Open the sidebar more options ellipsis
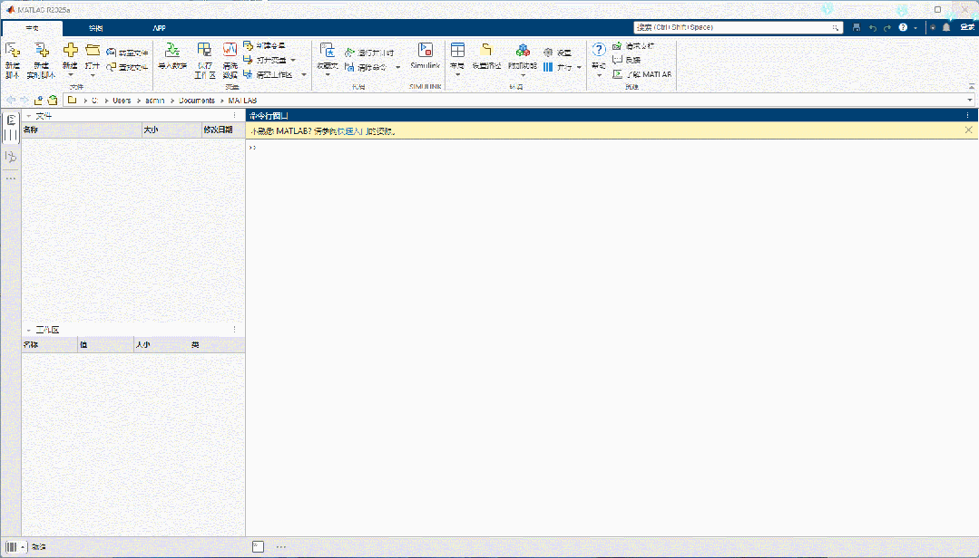The height and width of the screenshot is (558, 979). (x=11, y=178)
